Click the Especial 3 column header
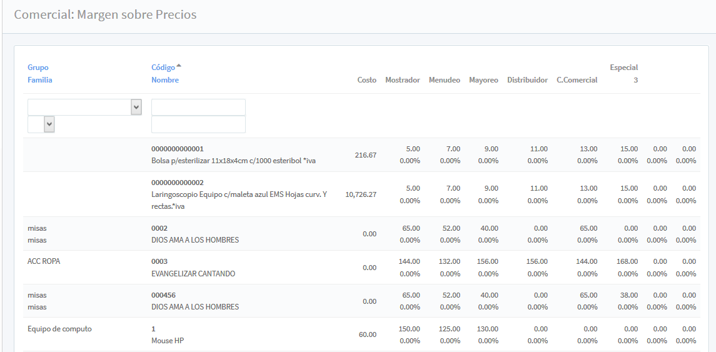 click(x=623, y=74)
